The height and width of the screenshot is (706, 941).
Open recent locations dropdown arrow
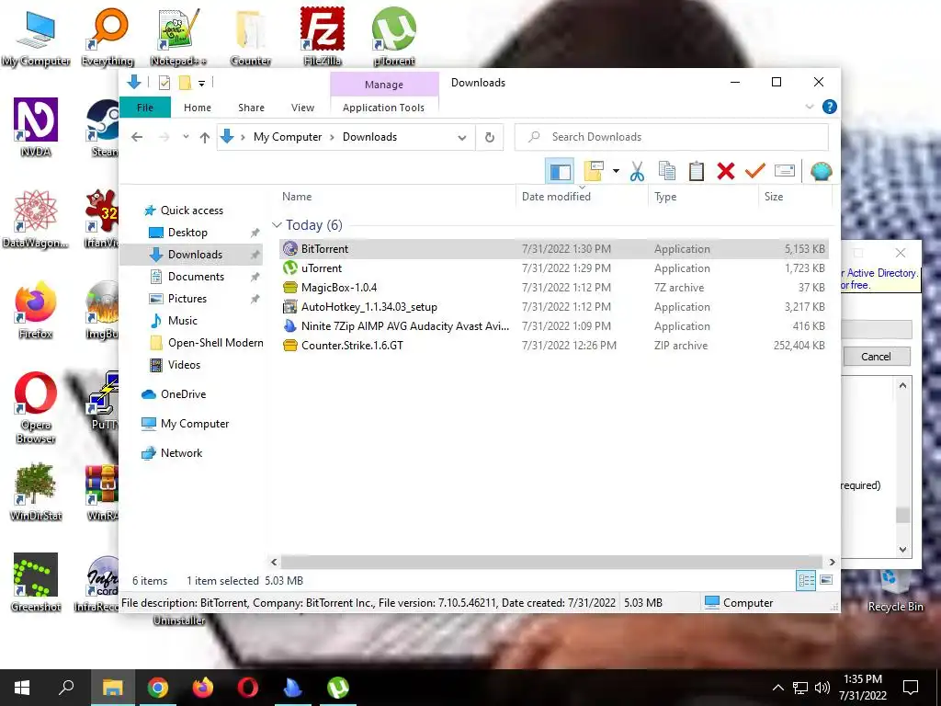click(186, 138)
